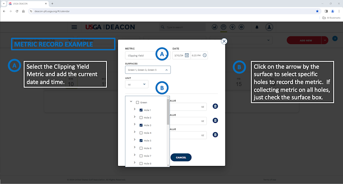343x184 pixels.
Task: Delete the third value row
Action: coord(215,135)
